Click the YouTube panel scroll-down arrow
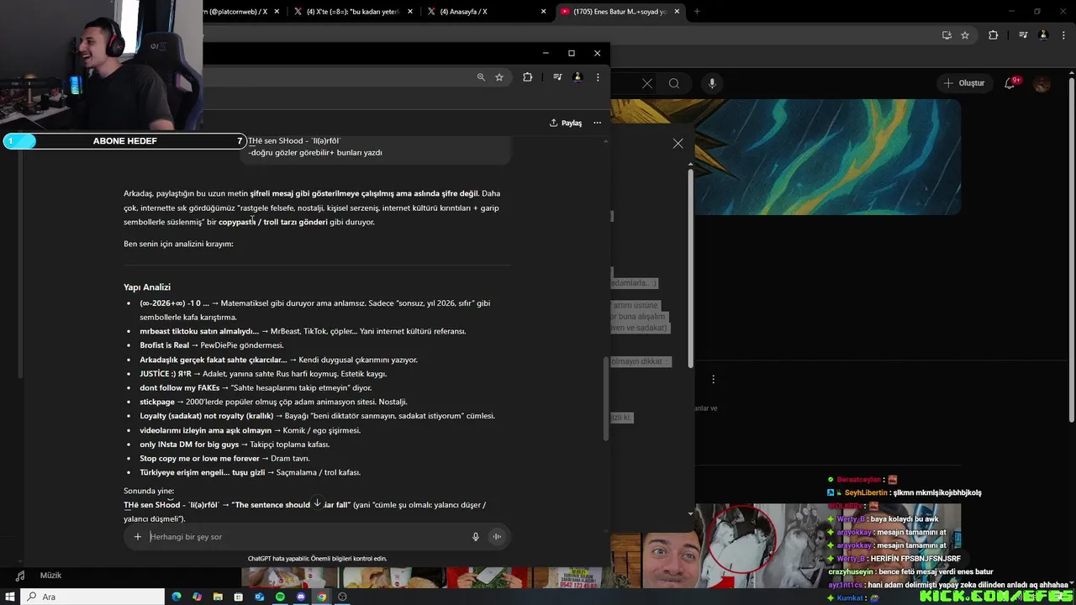 tap(691, 513)
